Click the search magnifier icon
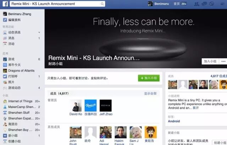 pos(102,4)
